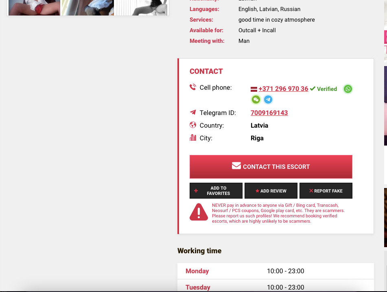The image size is (387, 292).
Task: Open WhatsApp chat icon beside Verified
Action: tap(348, 89)
